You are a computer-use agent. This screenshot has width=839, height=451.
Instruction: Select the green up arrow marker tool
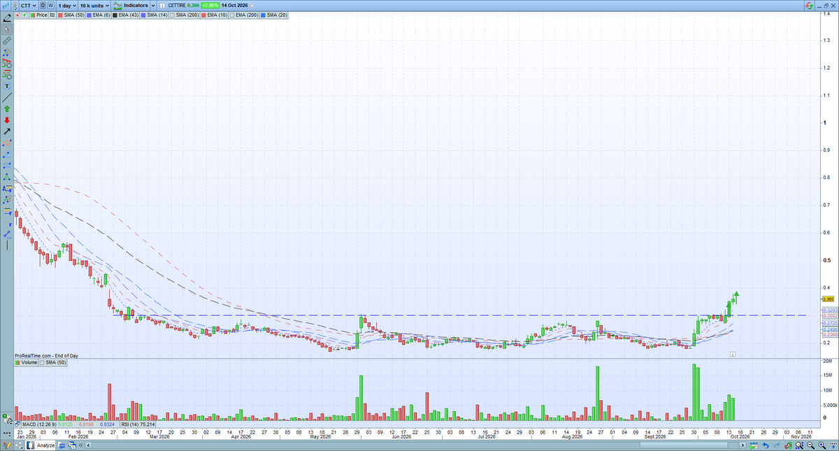click(7, 109)
